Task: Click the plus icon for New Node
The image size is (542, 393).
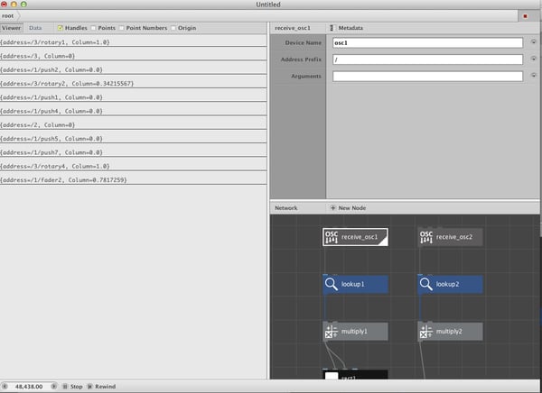Action: 332,207
